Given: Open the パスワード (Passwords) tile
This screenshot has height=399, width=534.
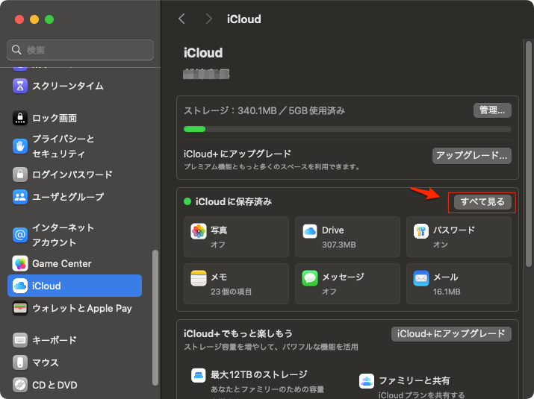Looking at the screenshot, I should click(x=459, y=237).
